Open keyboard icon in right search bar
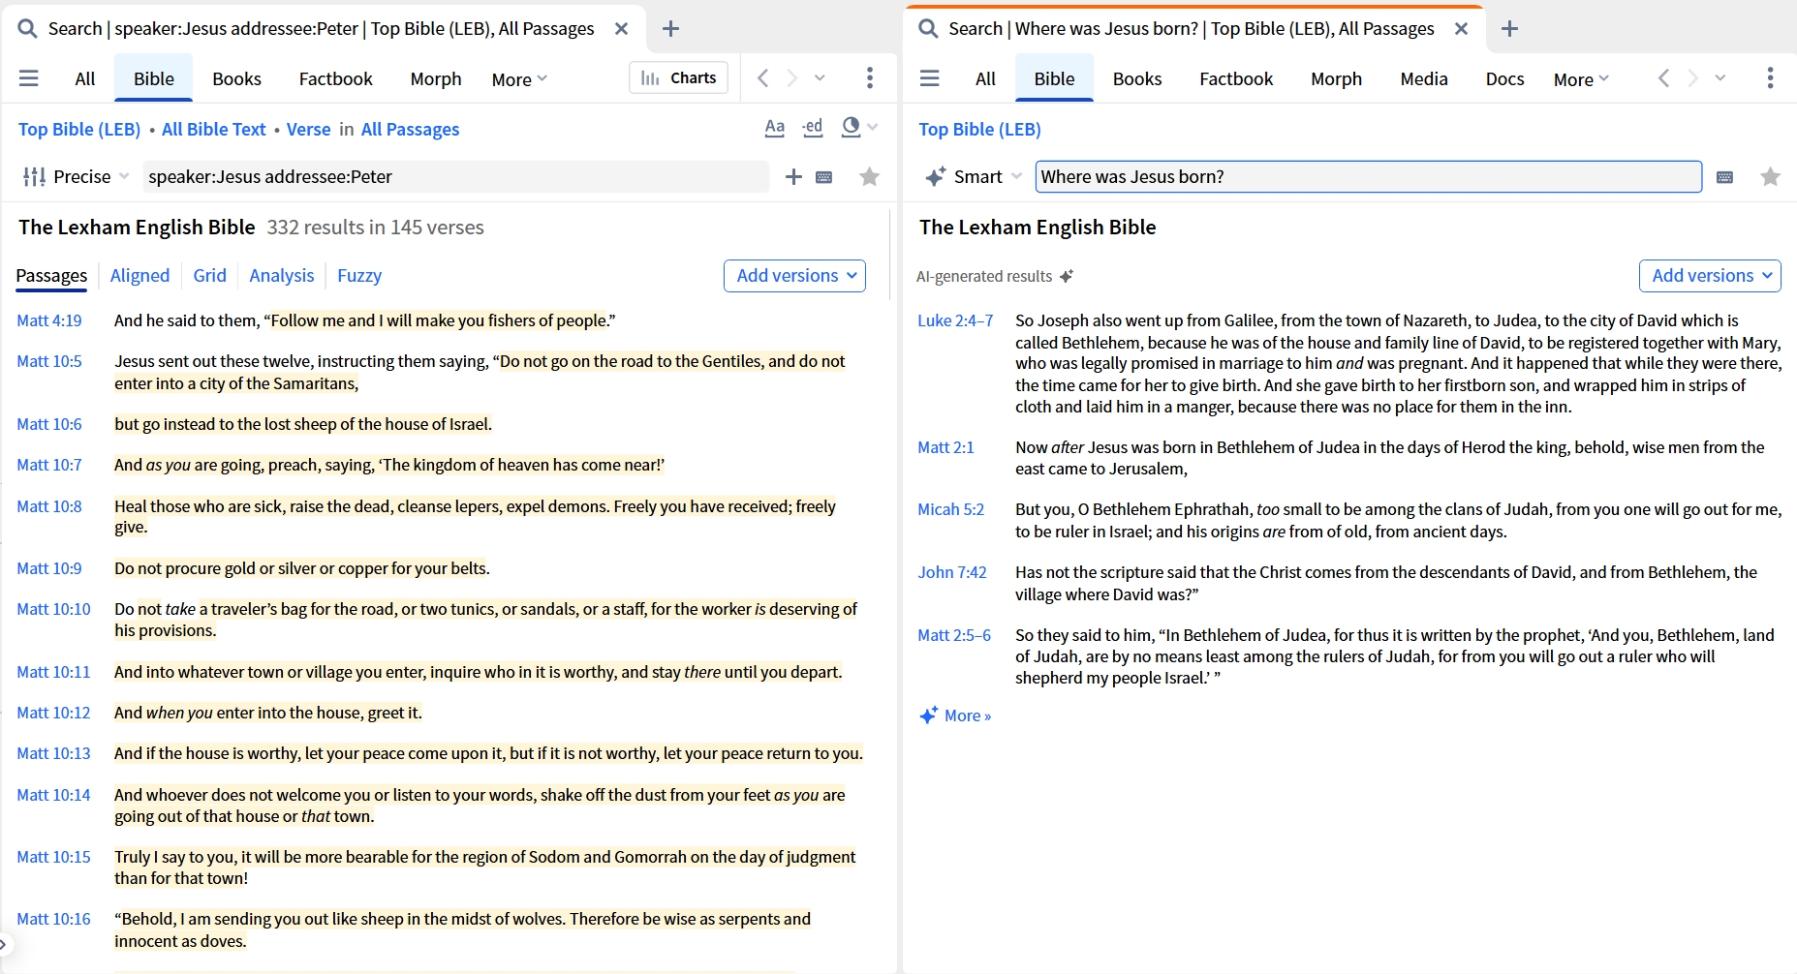 [1725, 177]
